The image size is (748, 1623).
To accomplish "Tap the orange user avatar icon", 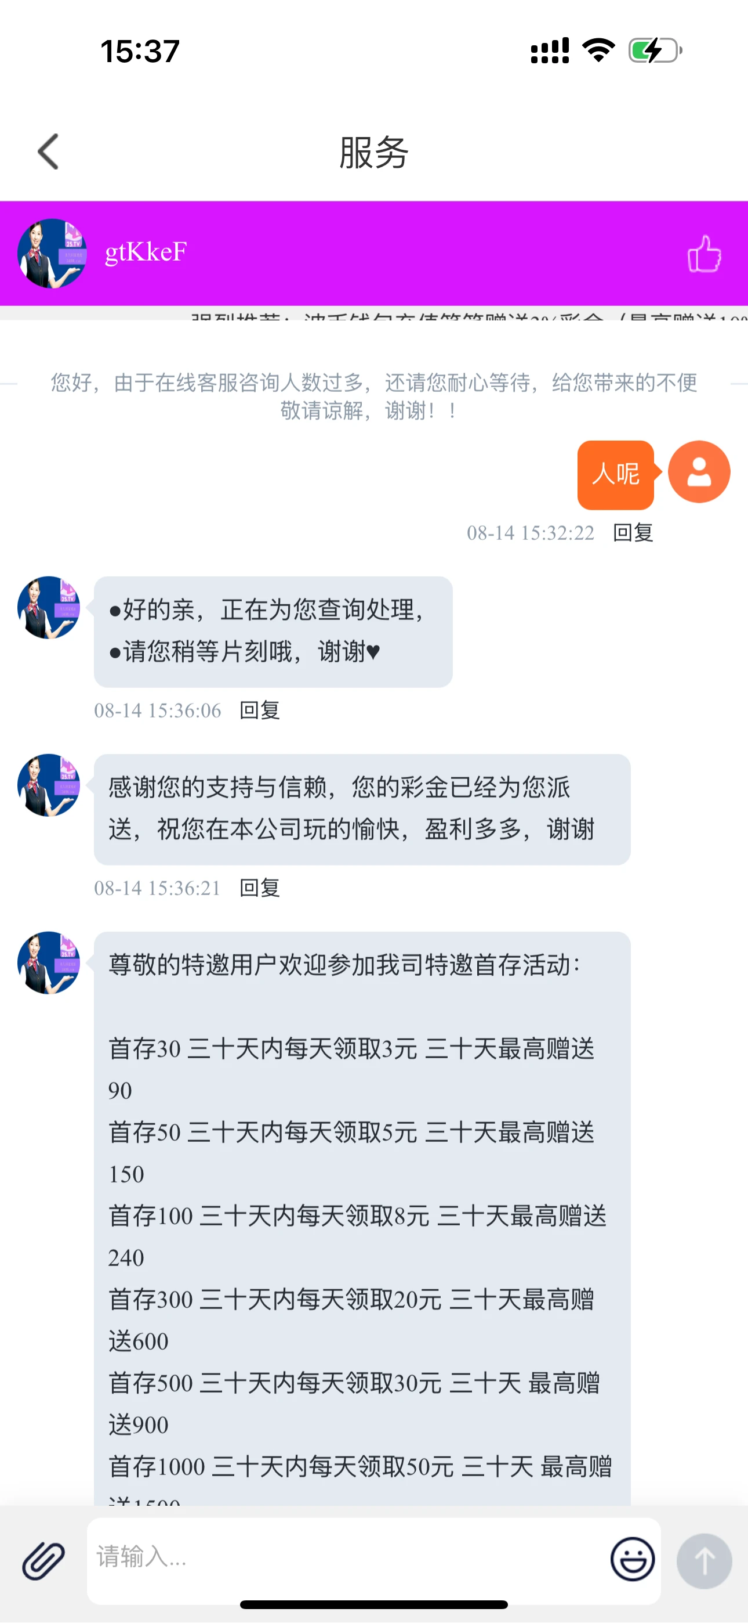I will point(699,471).
